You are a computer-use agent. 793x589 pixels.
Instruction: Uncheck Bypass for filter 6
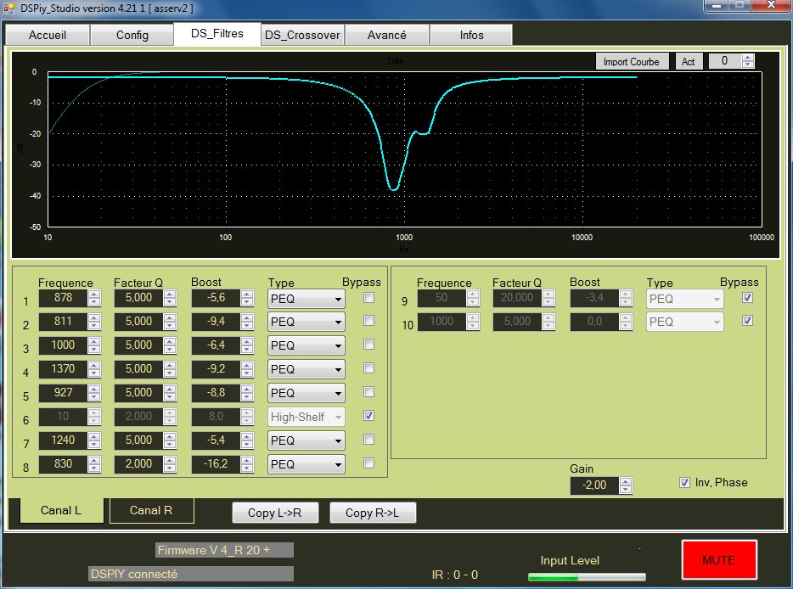tap(368, 417)
